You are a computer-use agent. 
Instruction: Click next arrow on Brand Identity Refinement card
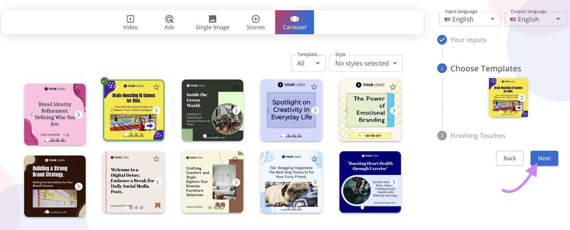tap(79, 115)
